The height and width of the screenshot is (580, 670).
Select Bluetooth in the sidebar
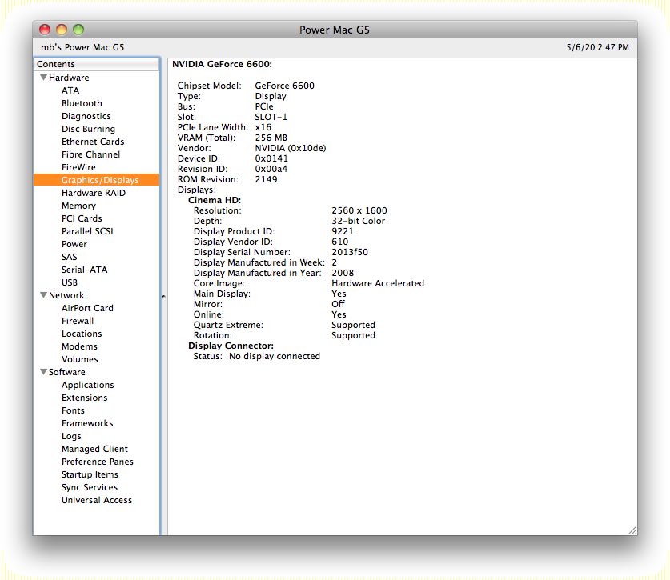click(82, 103)
